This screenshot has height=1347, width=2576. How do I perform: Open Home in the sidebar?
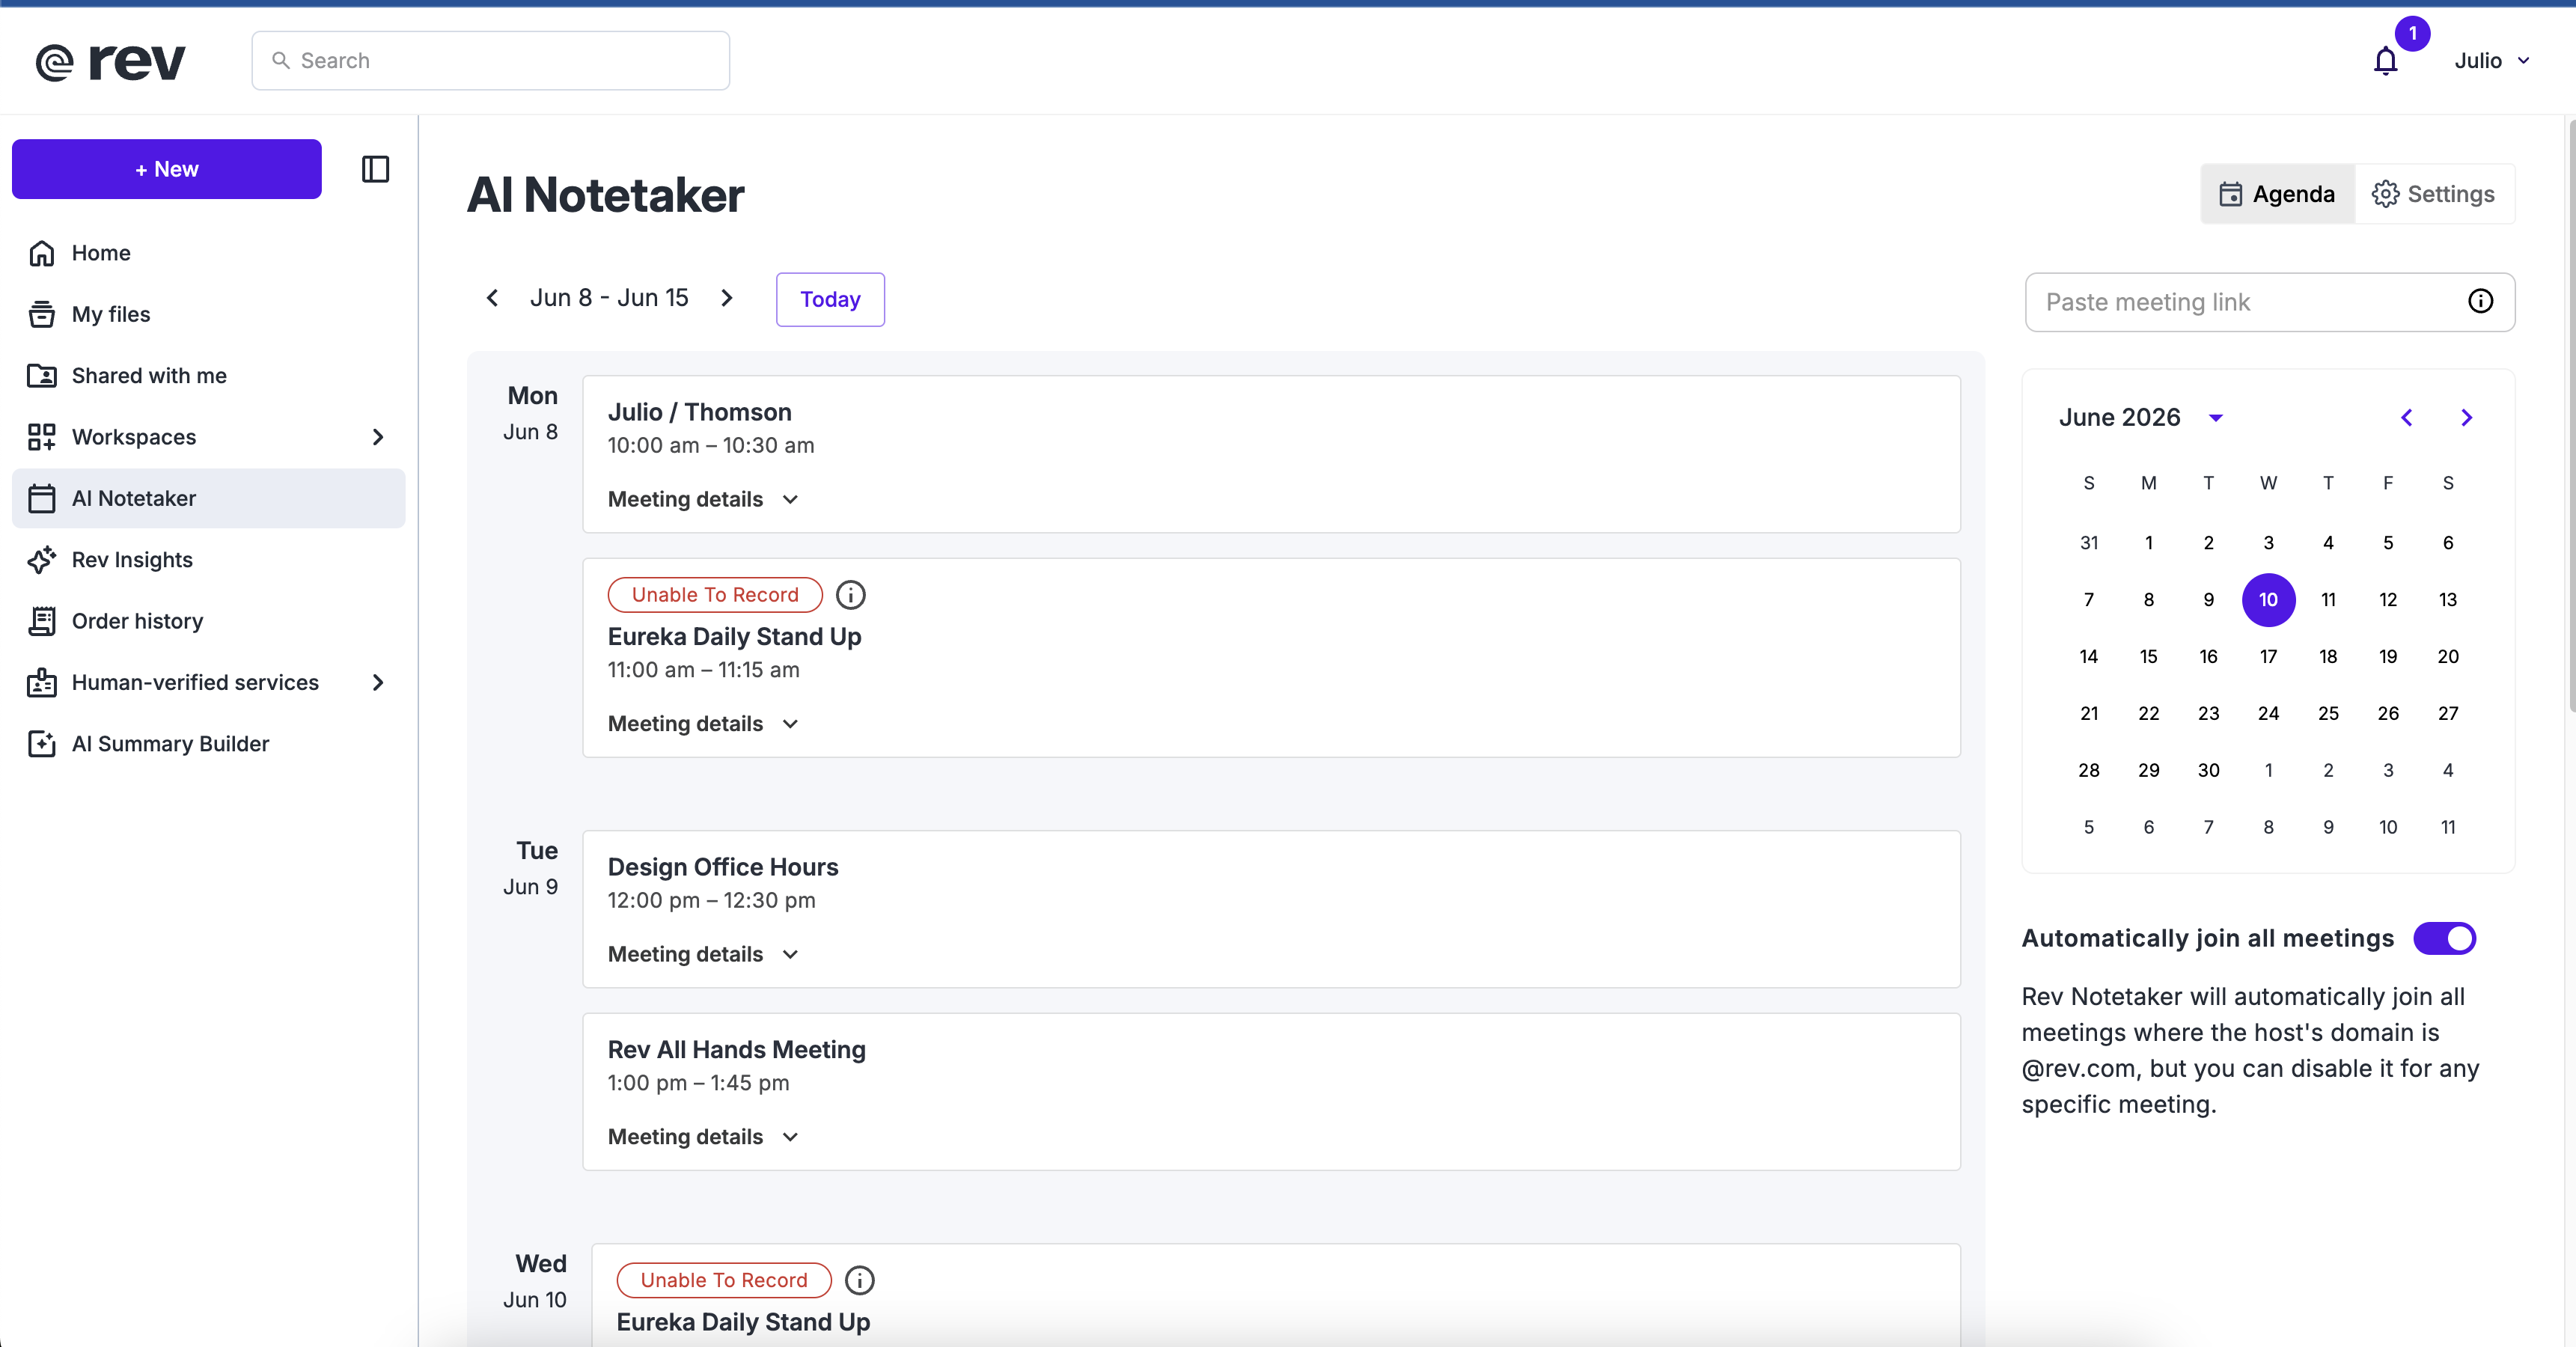(x=208, y=253)
